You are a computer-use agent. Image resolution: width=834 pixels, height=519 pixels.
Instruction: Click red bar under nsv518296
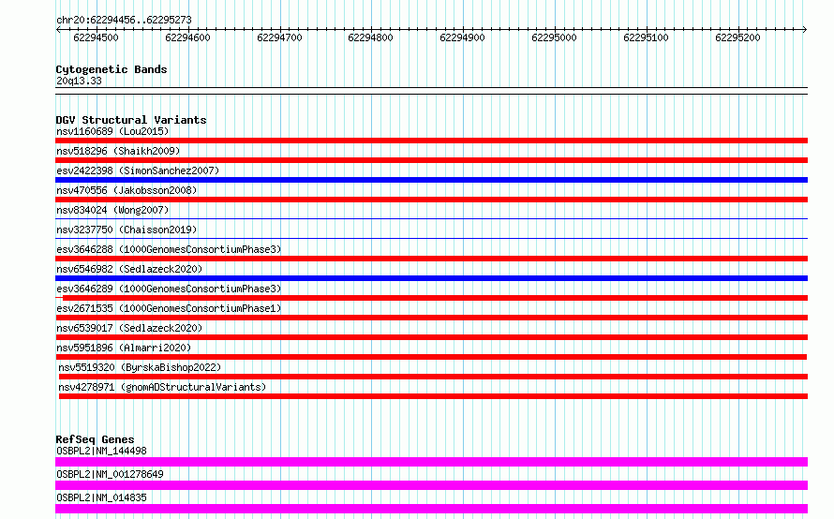(x=431, y=160)
